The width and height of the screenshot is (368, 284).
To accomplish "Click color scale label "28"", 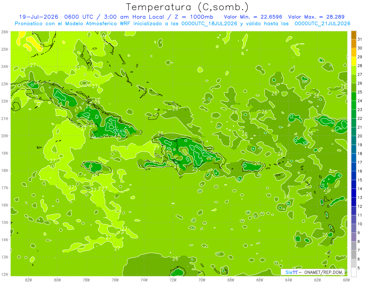I will [360, 66].
